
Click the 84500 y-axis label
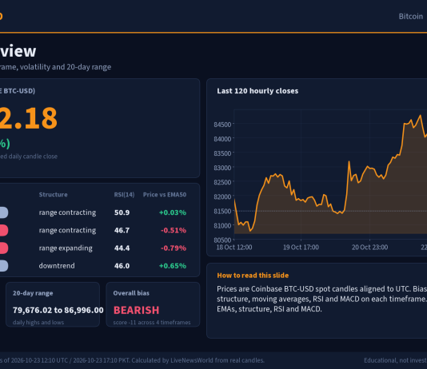(222, 125)
